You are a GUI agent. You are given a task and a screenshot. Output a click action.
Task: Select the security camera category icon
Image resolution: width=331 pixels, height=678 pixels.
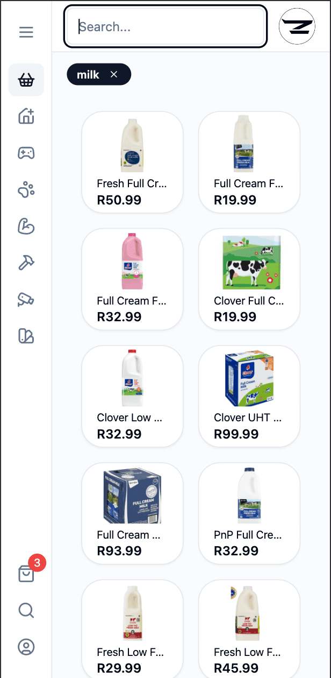tap(26, 299)
